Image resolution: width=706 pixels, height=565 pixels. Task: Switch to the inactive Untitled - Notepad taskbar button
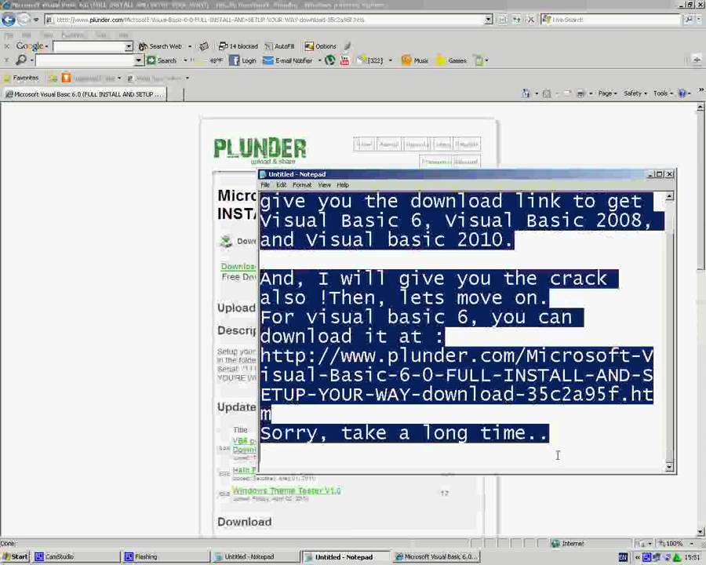pyautogui.click(x=255, y=557)
